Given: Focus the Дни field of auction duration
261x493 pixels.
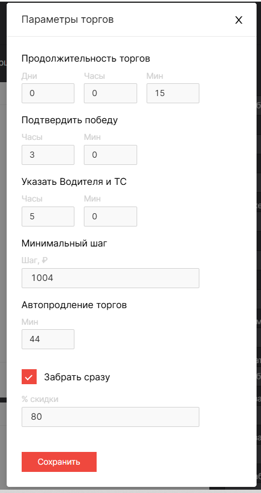Looking at the screenshot, I should 48,93.
